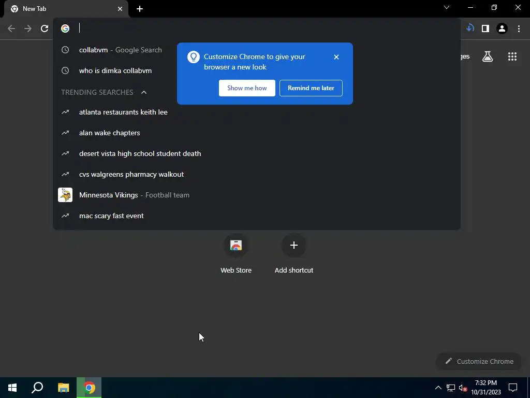Screen dimensions: 530x398
Task: Close the New Tab tab
Action: click(x=120, y=9)
